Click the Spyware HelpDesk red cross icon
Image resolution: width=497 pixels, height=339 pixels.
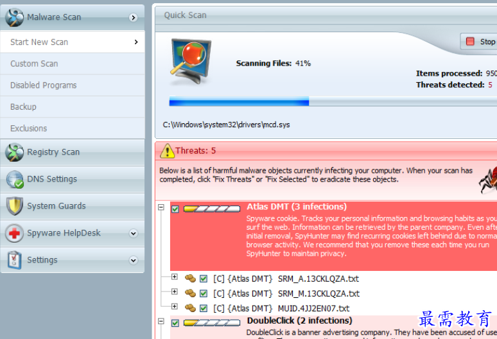coord(14,233)
